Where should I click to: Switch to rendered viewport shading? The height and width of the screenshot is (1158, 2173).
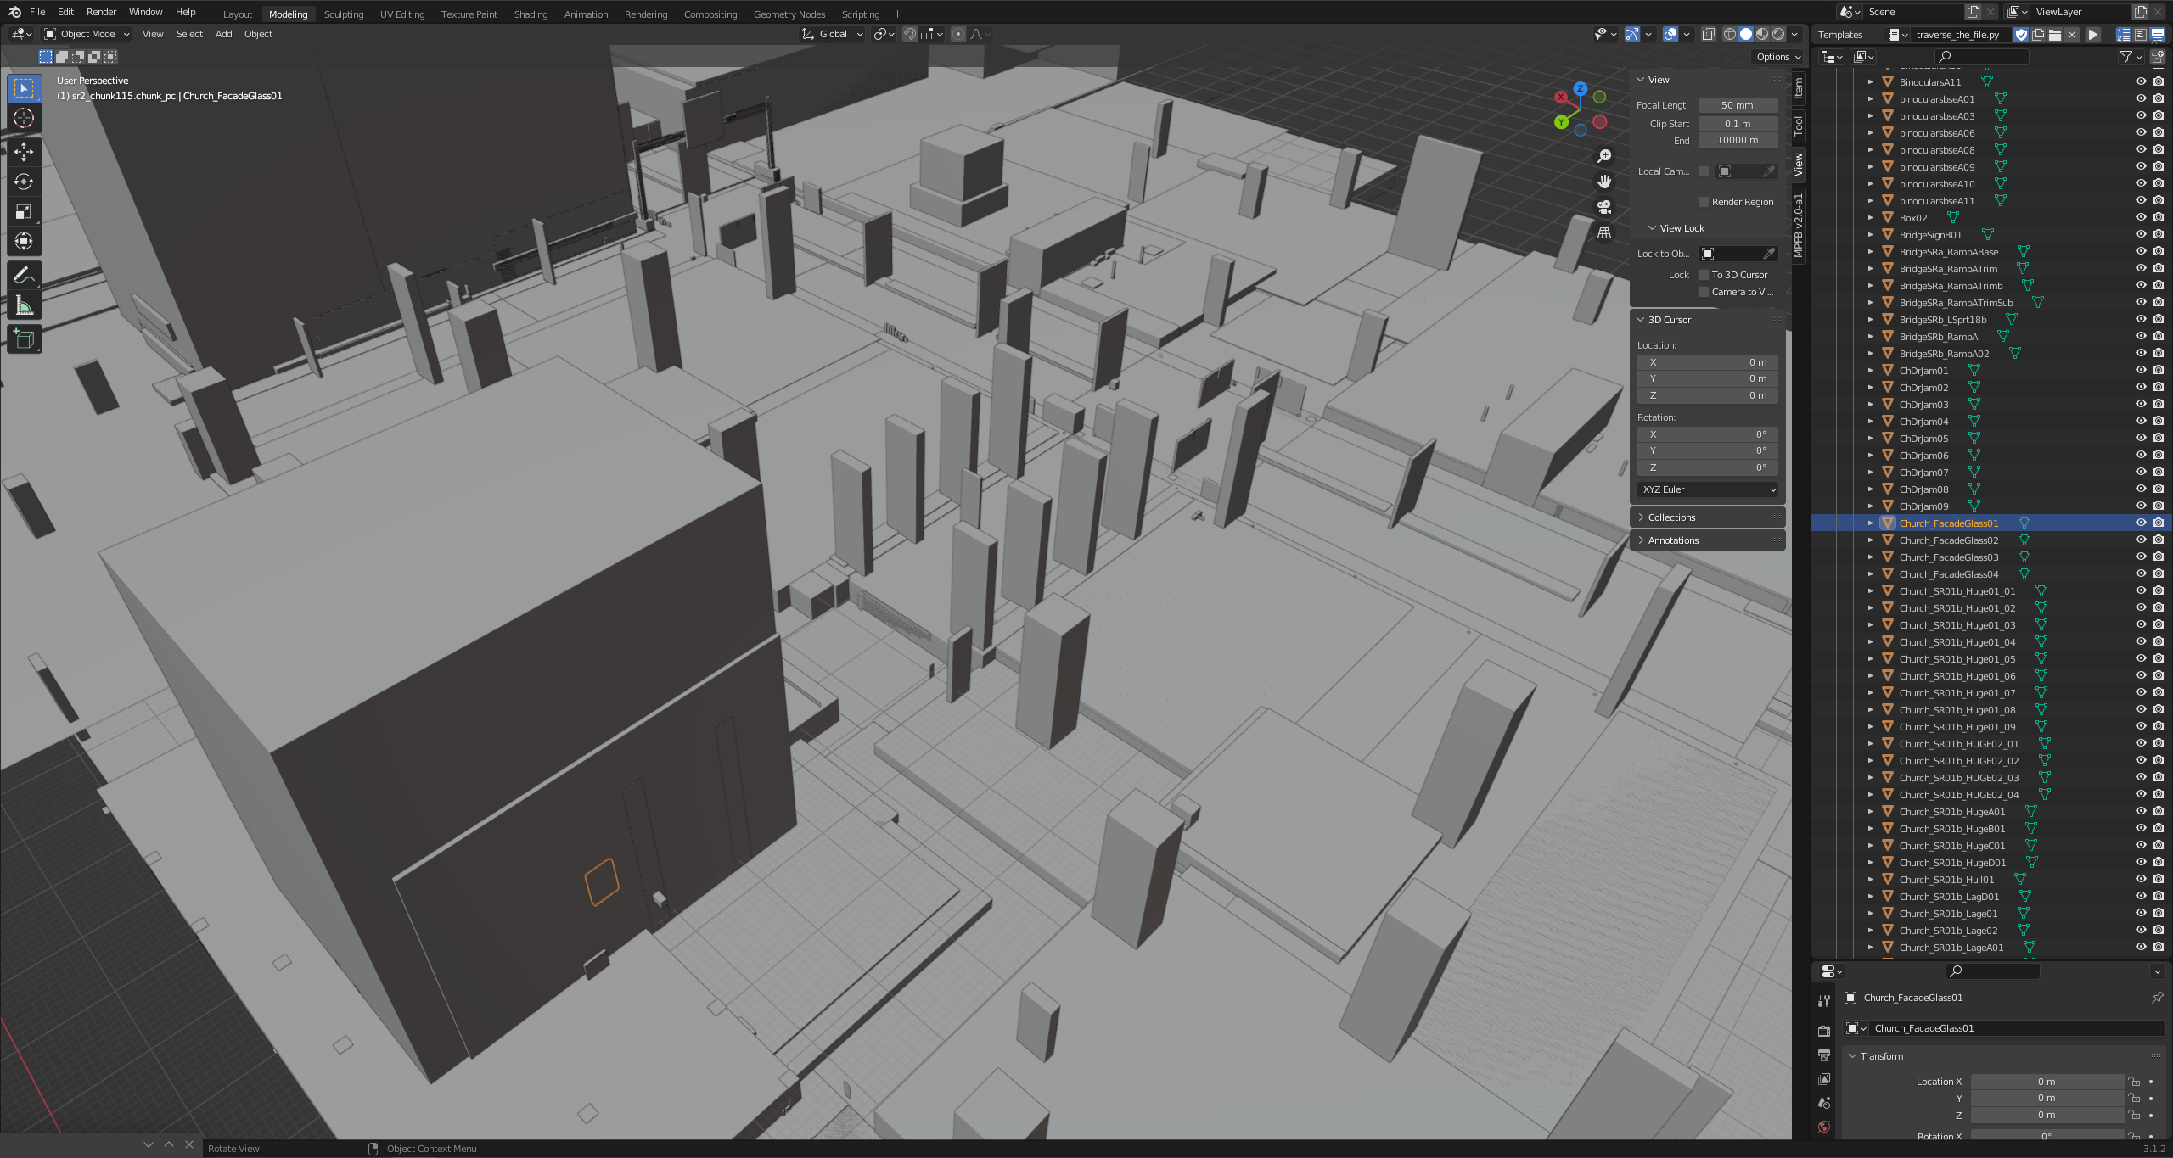click(x=1777, y=34)
